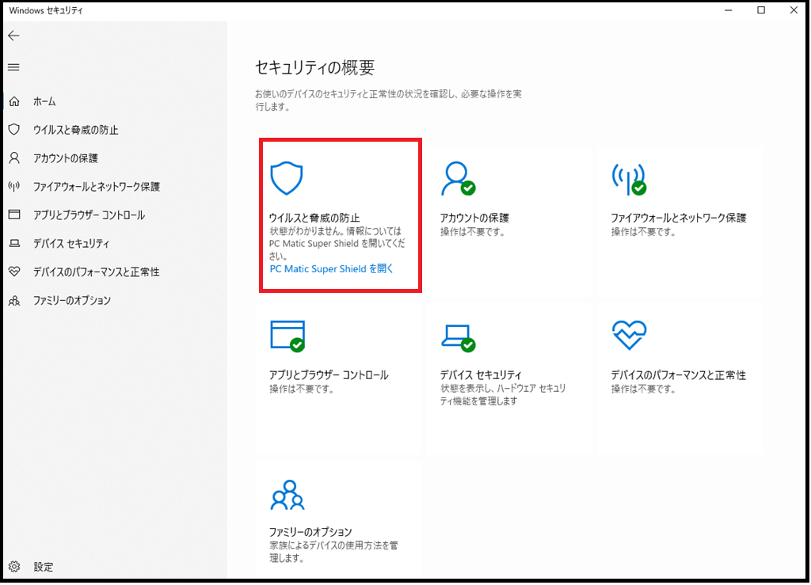Screen dimensions: 811x585
Task: Click the settings gear icon in sidebar
Action: [x=13, y=567]
